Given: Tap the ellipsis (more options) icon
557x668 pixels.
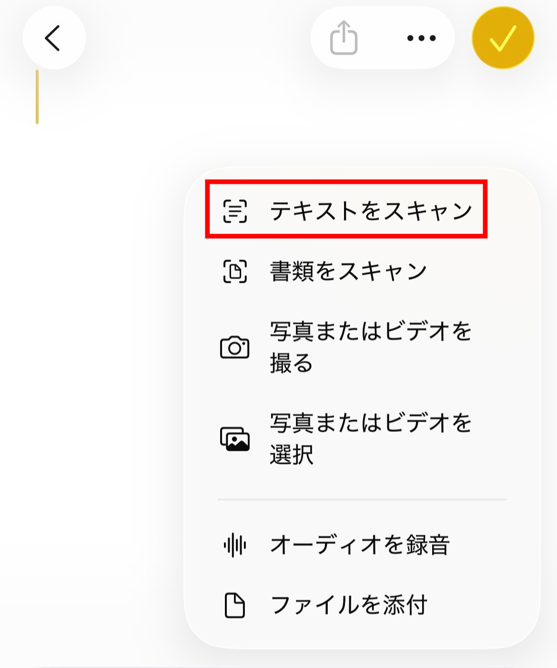Looking at the screenshot, I should point(420,38).
